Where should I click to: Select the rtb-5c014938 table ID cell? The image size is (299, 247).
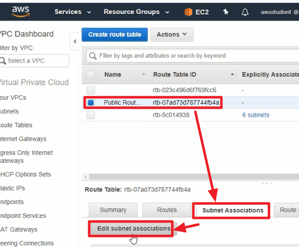click(x=171, y=115)
